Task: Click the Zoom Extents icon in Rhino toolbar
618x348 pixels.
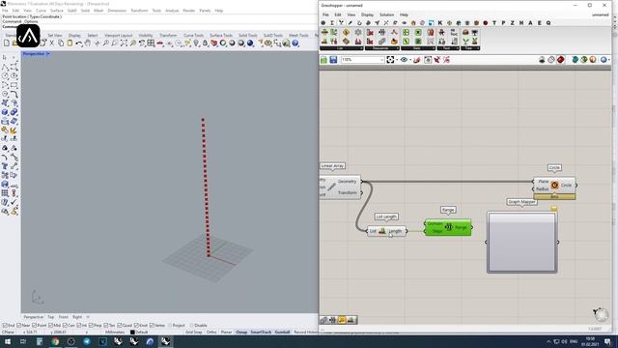Action: [124, 43]
